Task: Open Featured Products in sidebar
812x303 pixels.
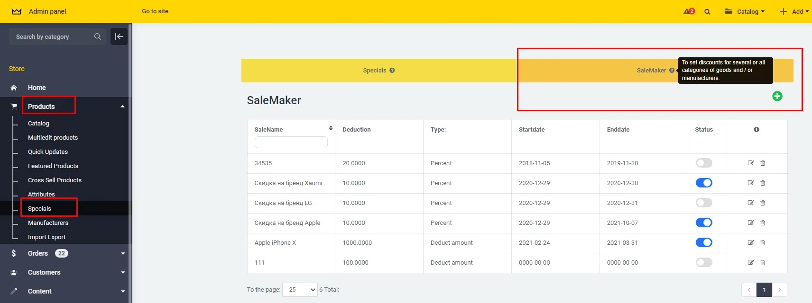Action: [53, 166]
